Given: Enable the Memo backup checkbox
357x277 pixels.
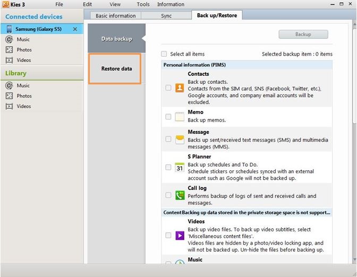Looking at the screenshot, I should [x=168, y=117].
